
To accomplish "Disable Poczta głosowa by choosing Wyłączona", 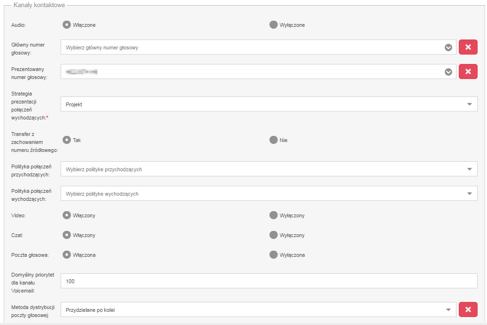I will pyautogui.click(x=273, y=255).
